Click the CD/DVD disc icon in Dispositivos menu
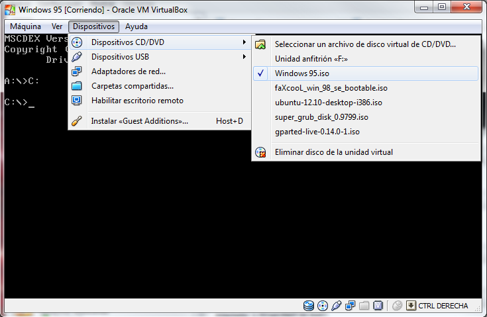This screenshot has height=317, width=487. point(77,42)
